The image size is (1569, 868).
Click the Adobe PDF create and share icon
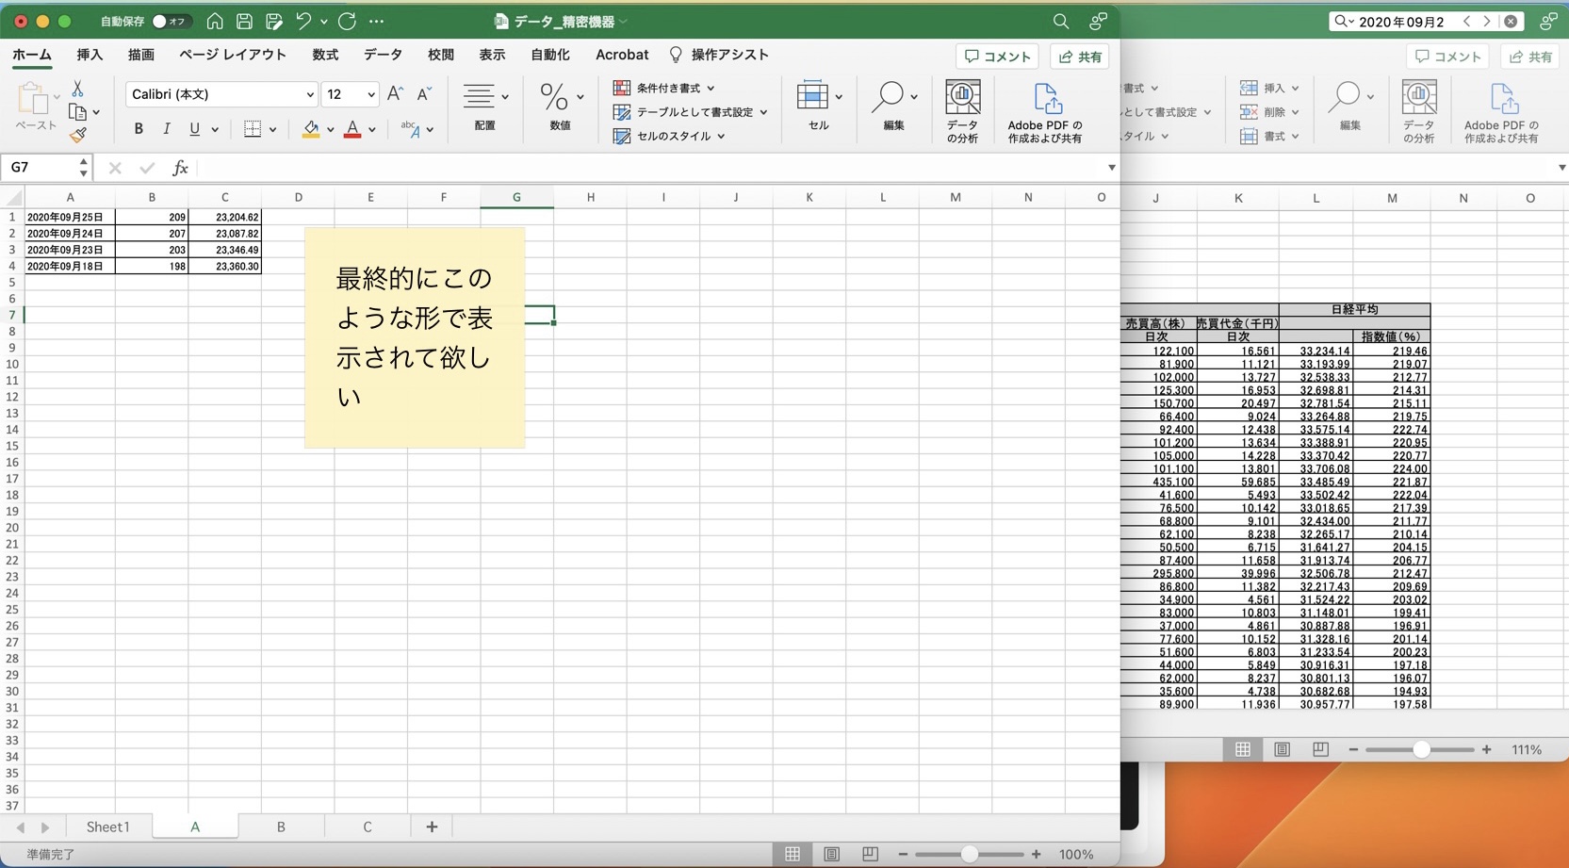click(x=1045, y=112)
